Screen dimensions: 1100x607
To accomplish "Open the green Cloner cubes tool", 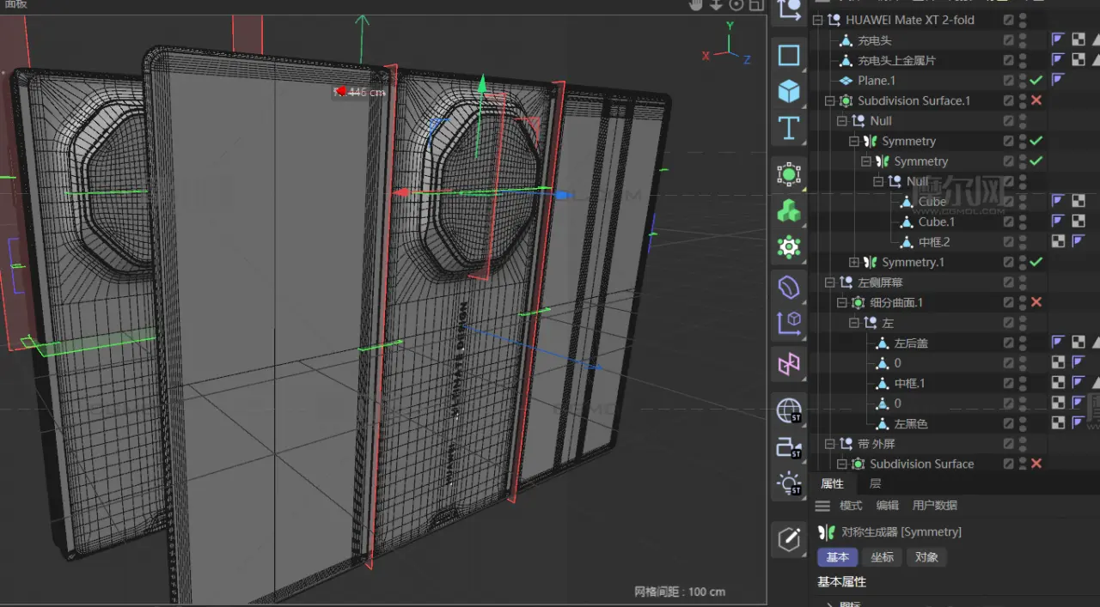I will (789, 210).
